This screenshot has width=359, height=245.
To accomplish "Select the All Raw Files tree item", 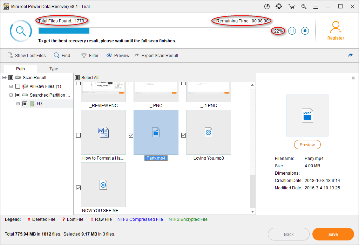I will click(x=45, y=86).
